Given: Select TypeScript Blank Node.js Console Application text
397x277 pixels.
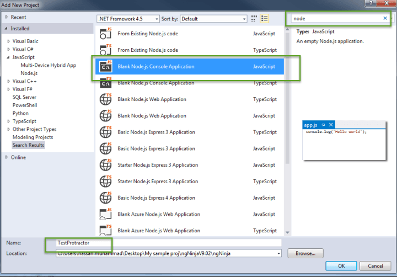Looking at the screenshot, I should 156,83.
